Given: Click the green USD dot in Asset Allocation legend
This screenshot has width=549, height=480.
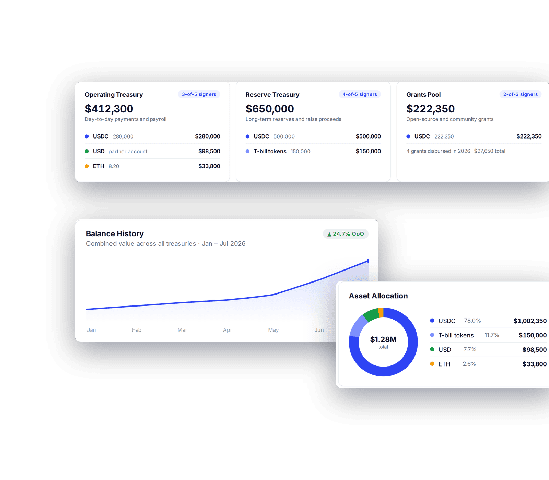Looking at the screenshot, I should click(x=432, y=349).
